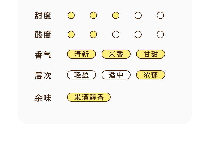Click the 甘甜 aroma tag
Screen dimensions: 210x148
[x=150, y=54]
